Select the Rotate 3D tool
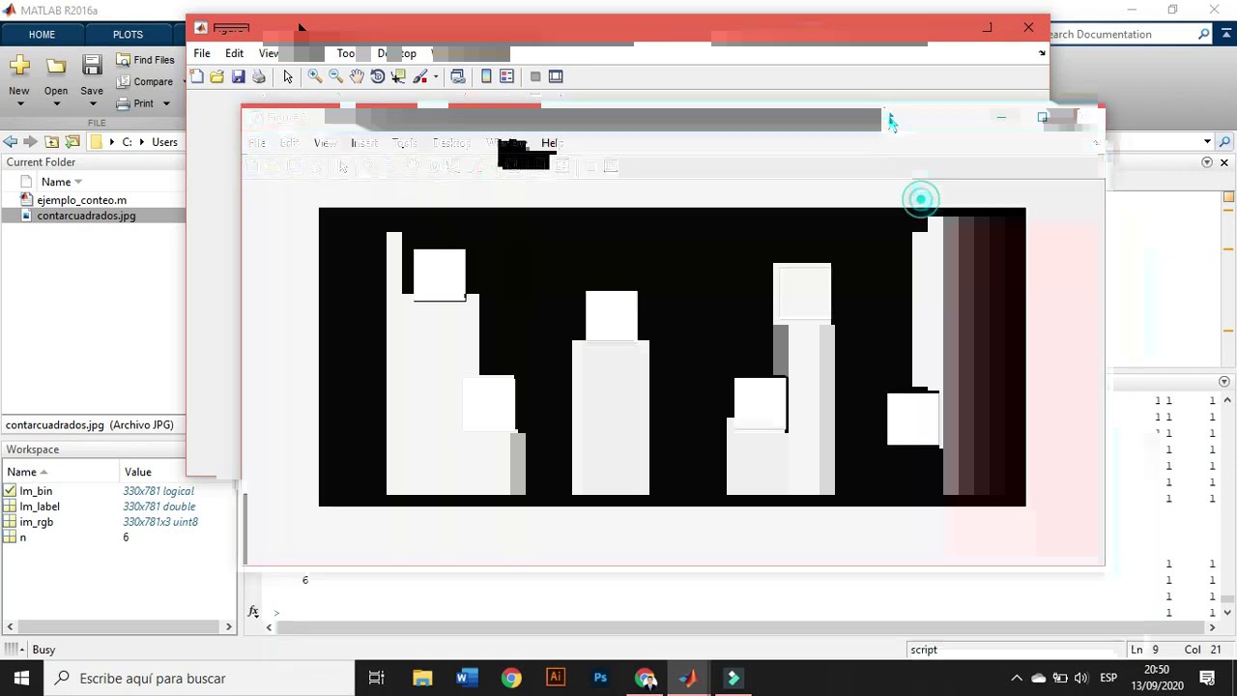Viewport: 1237px width, 696px height. (378, 76)
